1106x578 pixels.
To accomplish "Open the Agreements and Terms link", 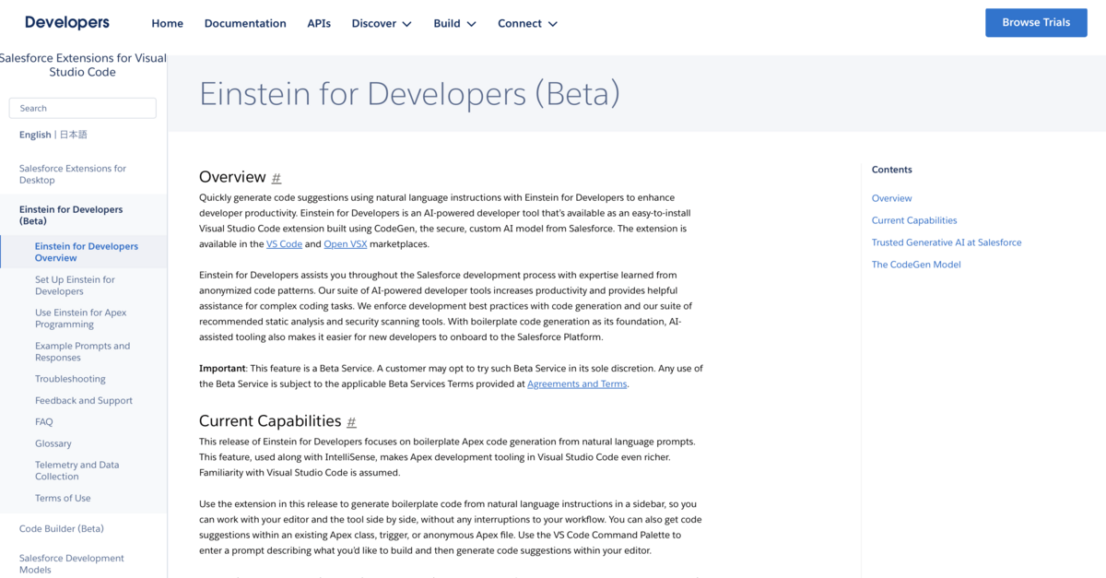I will [x=577, y=383].
